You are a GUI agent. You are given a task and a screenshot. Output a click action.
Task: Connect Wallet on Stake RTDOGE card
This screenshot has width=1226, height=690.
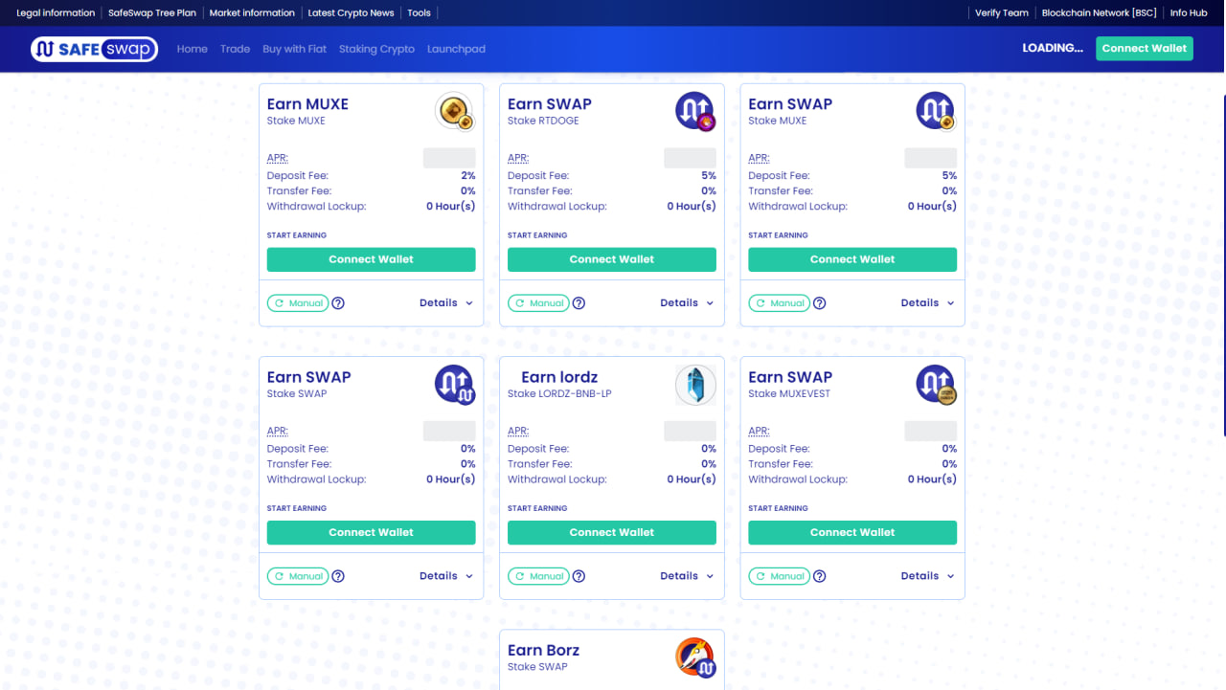click(612, 259)
